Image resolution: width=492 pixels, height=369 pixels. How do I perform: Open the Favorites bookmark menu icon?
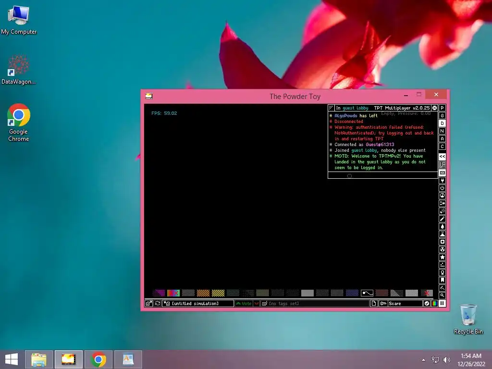pos(442,280)
